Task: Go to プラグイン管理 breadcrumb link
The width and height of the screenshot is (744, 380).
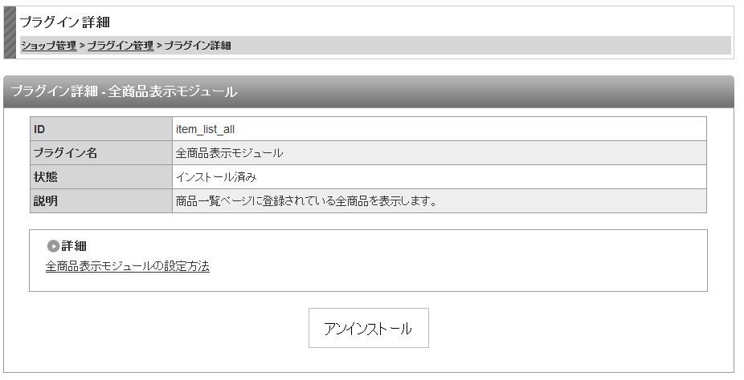Action: coord(121,46)
